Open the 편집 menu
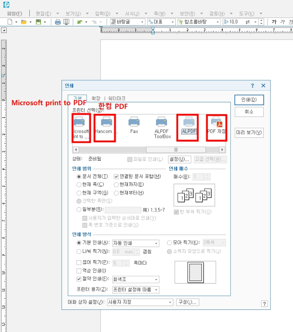 click(43, 14)
